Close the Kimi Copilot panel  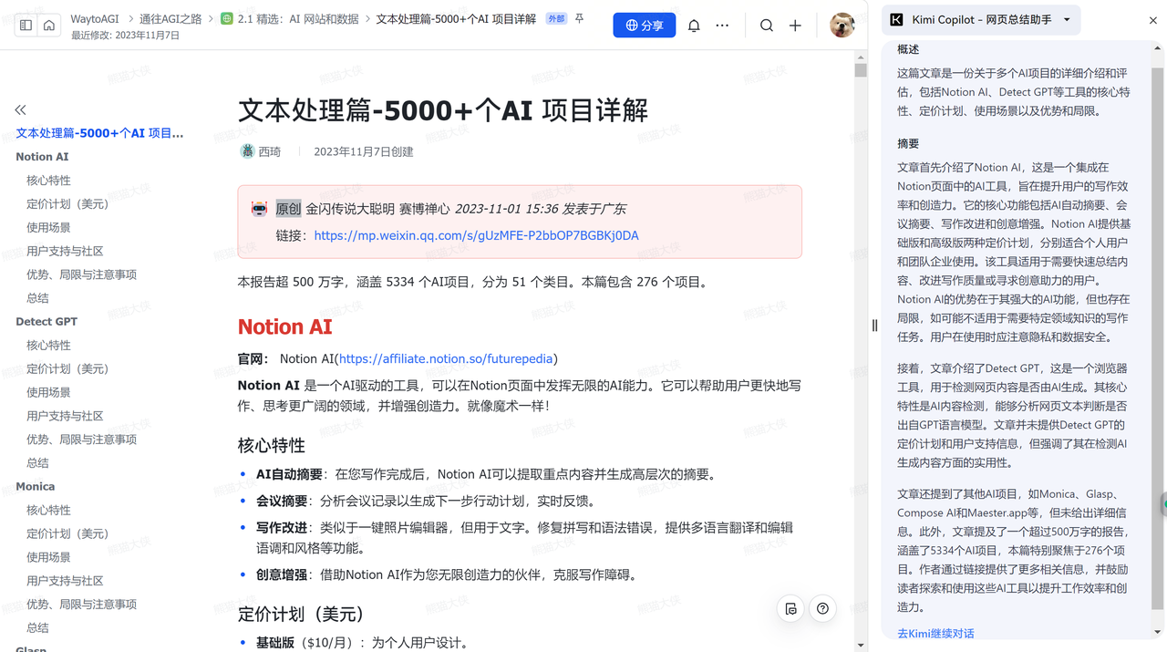pyautogui.click(x=1153, y=20)
